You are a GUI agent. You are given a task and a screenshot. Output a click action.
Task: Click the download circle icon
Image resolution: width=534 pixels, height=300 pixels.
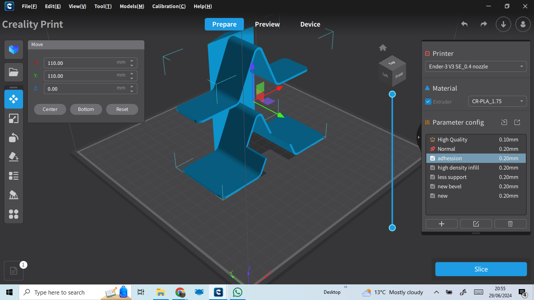coord(503,24)
